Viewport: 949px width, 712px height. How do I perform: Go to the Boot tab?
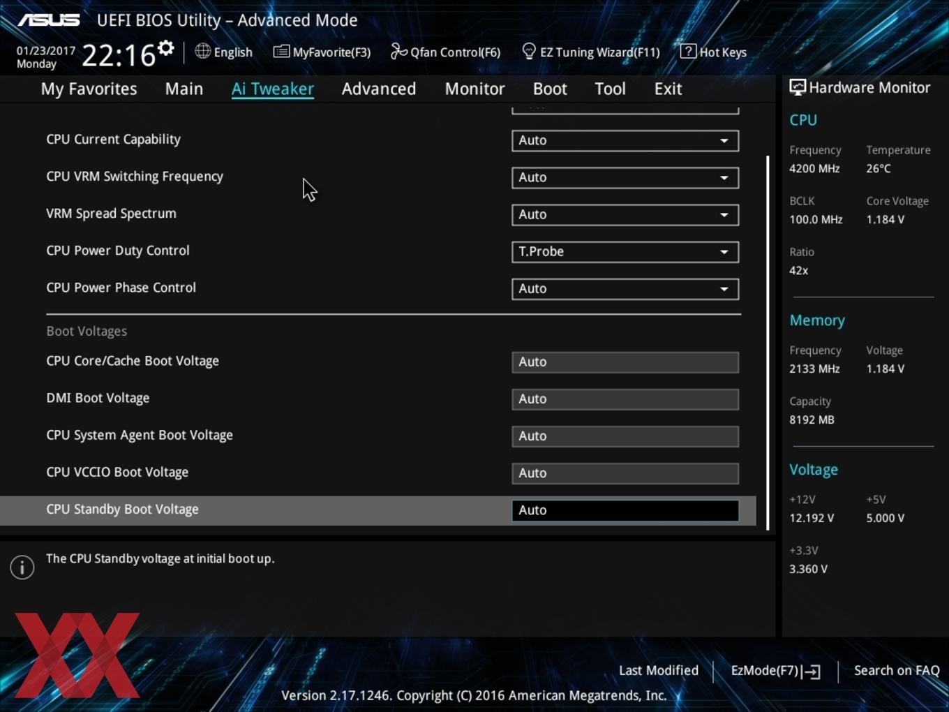[x=550, y=89]
